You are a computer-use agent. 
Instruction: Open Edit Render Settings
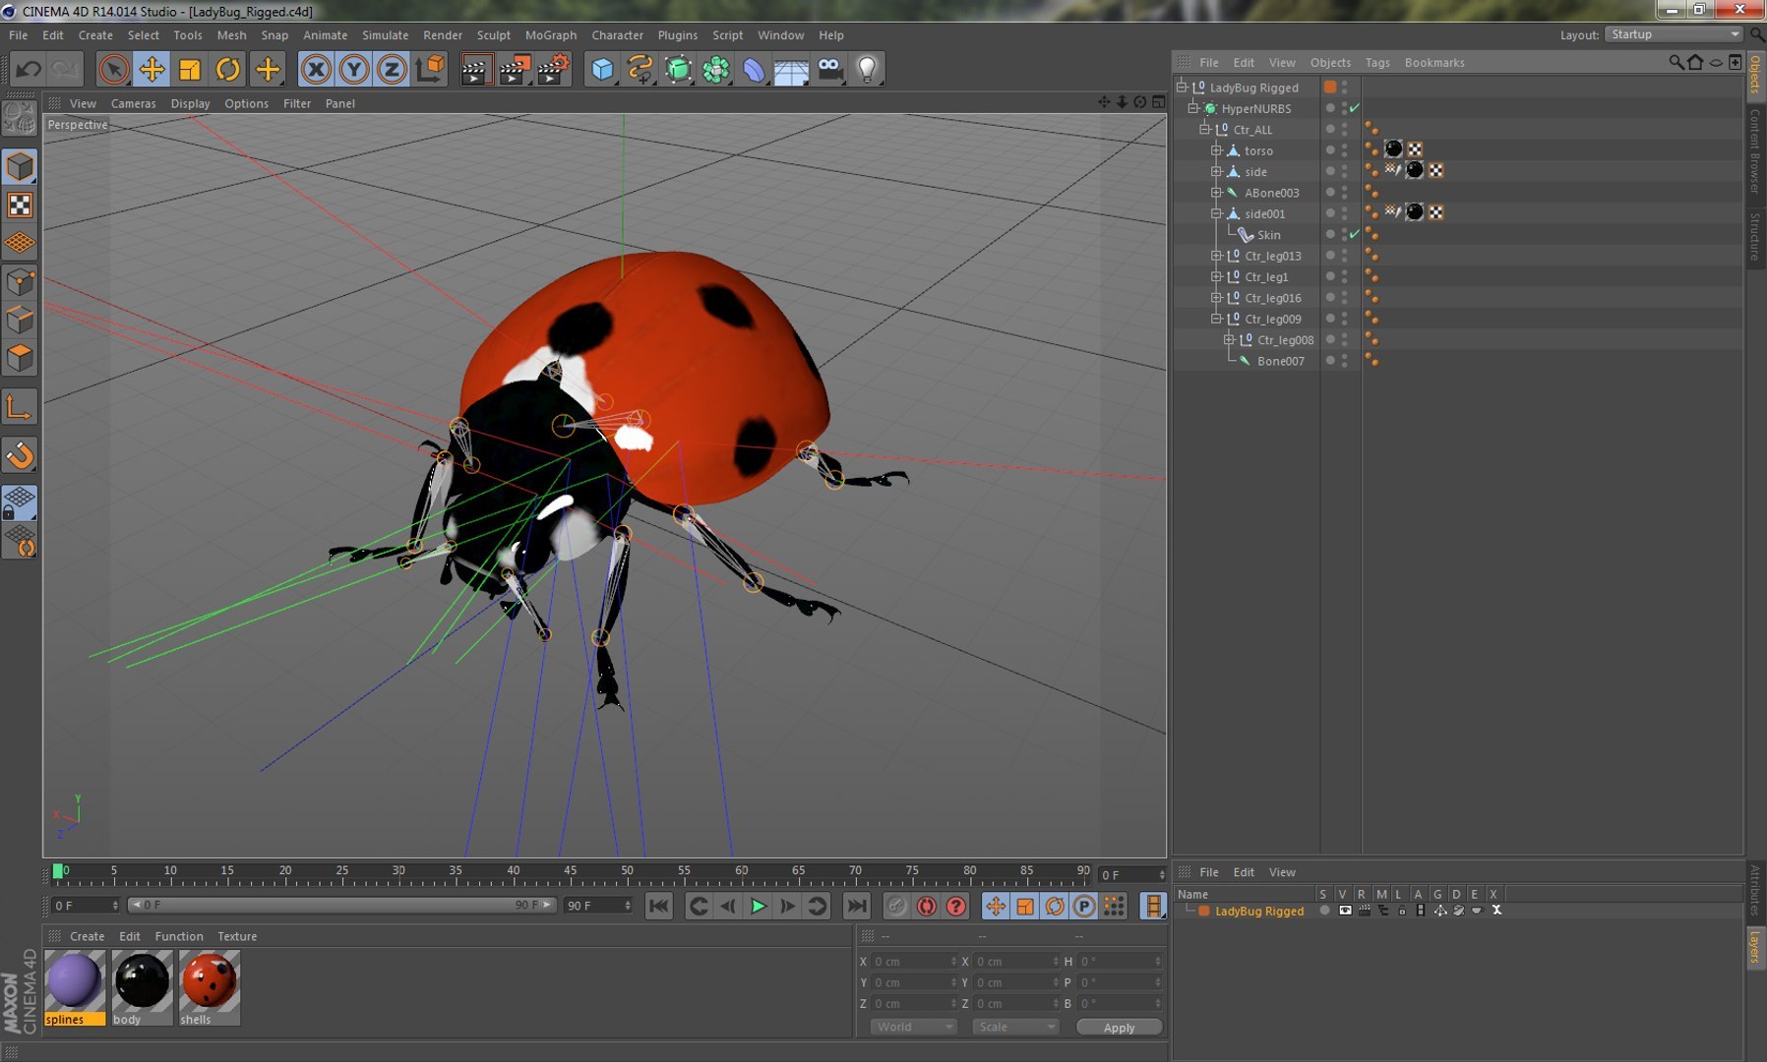point(553,69)
